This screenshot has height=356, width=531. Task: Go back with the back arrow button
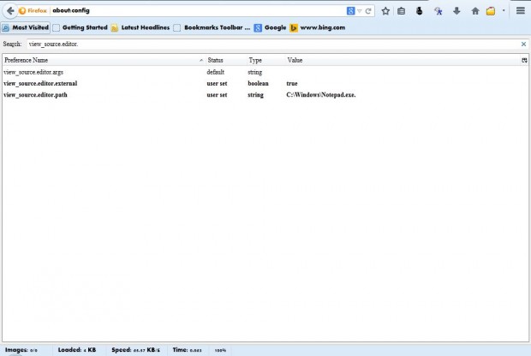click(10, 11)
